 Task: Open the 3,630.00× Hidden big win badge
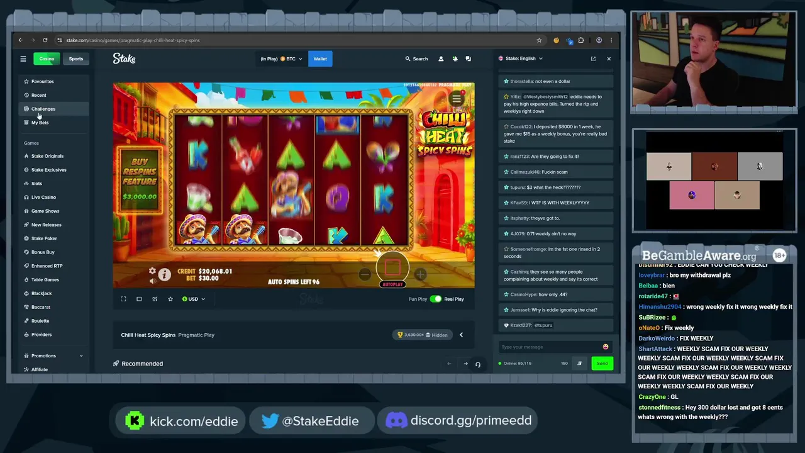tap(423, 335)
